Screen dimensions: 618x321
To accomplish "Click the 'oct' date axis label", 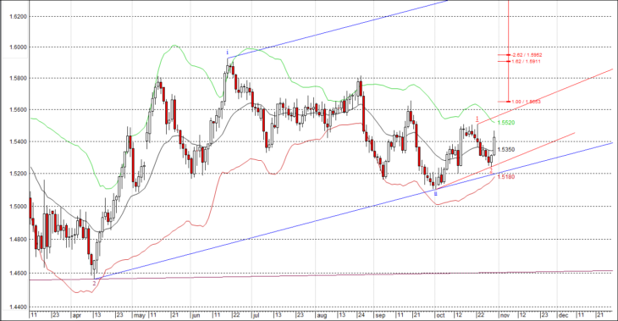I will pos(440,315).
